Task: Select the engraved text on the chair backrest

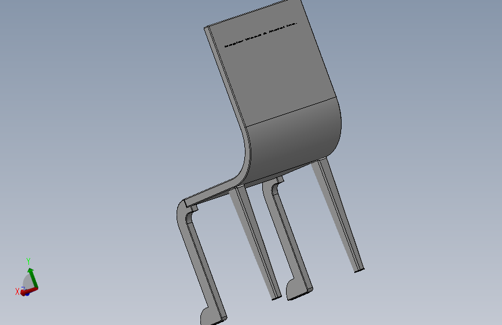Action: [x=261, y=35]
